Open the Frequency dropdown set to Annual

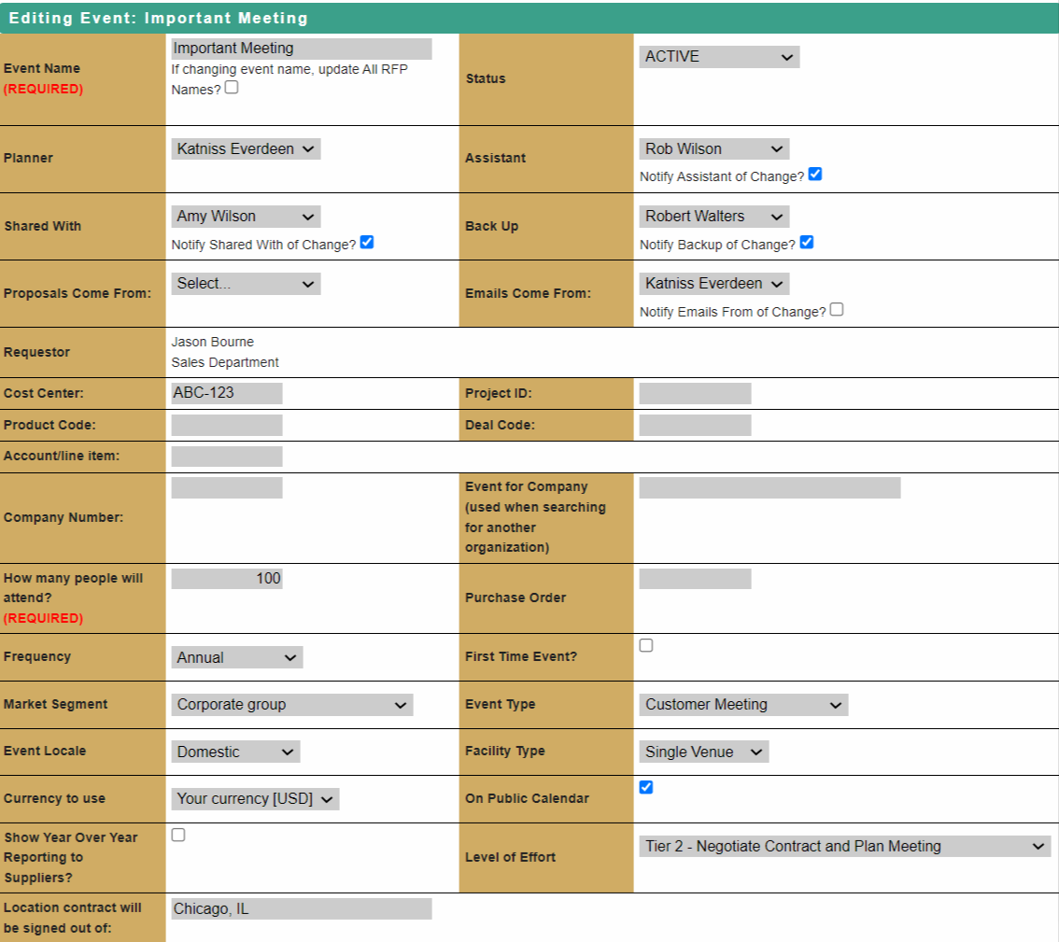tap(237, 657)
